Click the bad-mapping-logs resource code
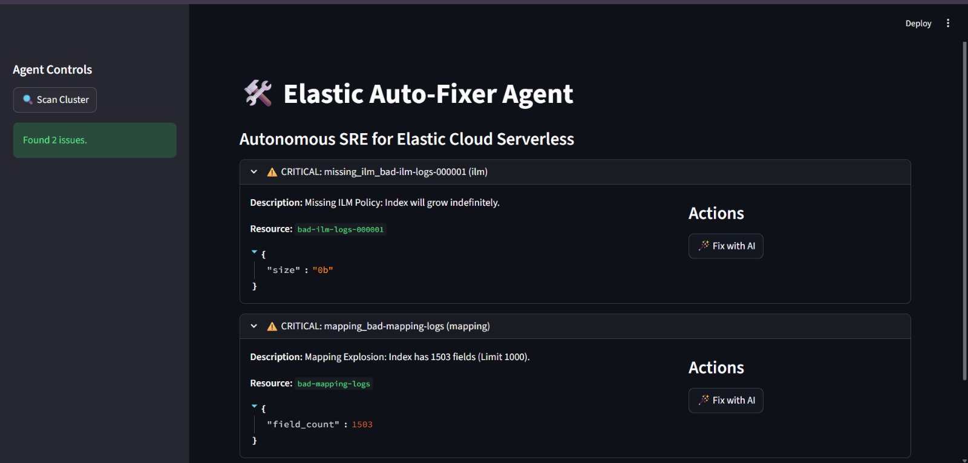 (x=334, y=384)
